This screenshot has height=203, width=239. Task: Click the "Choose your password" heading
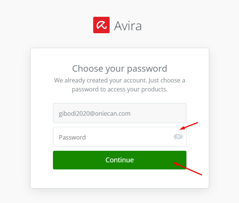click(119, 69)
